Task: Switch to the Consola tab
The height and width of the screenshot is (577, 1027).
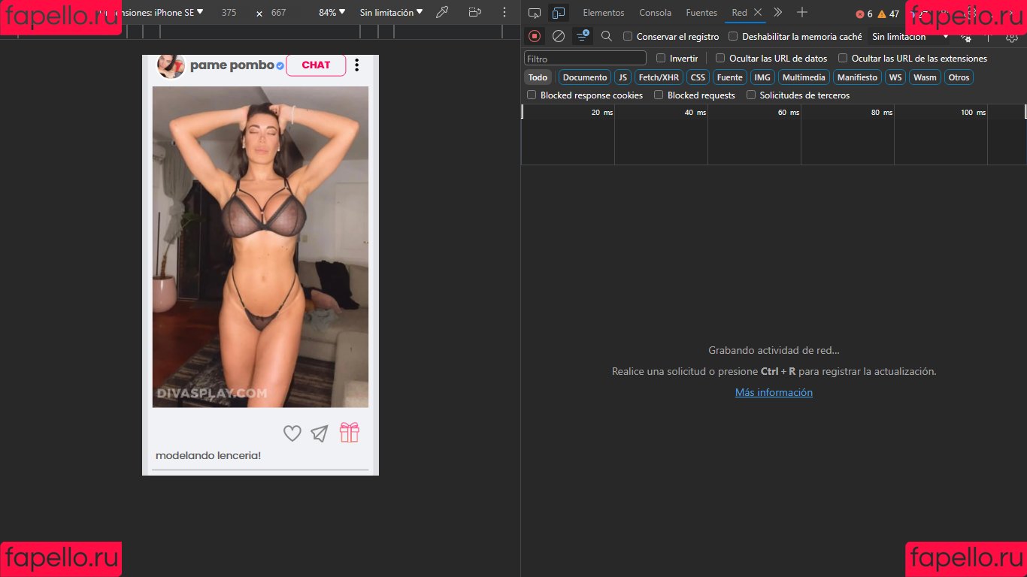Action: tap(655, 13)
